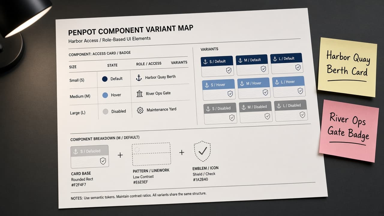Click the anchor icon beside Harbor Quay Berth
The height and width of the screenshot is (216, 384).
(x=139, y=78)
